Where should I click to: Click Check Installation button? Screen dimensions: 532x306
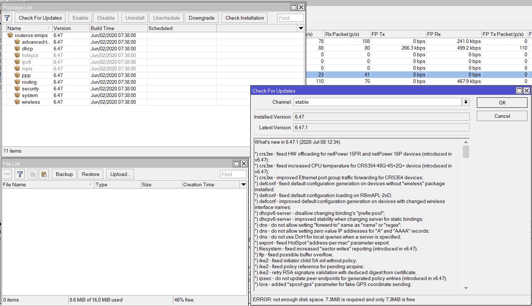(245, 18)
